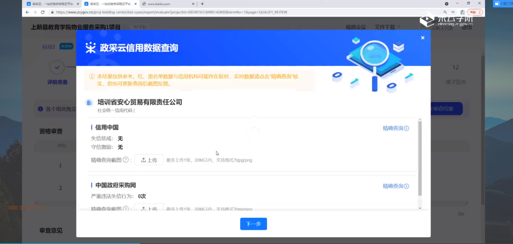The image size is (513, 244).
Task: Click the 政采云 logo in dialog header
Action: coord(91,48)
